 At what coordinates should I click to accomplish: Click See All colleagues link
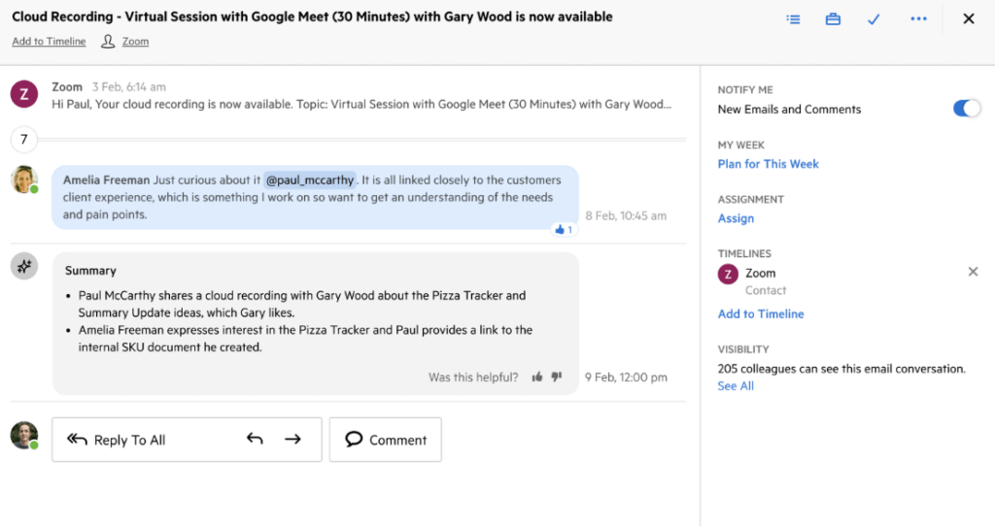[736, 385]
